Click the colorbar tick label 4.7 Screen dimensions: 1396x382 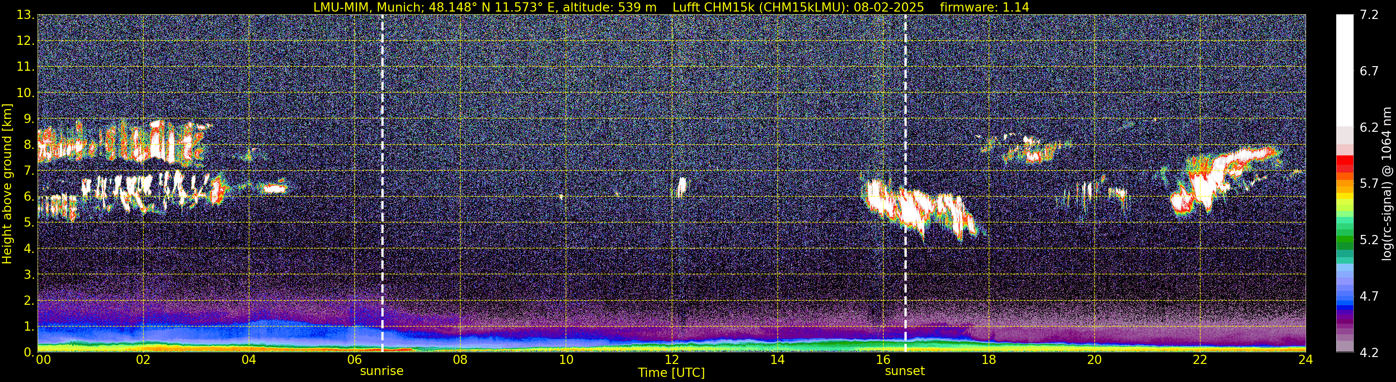tap(1369, 296)
